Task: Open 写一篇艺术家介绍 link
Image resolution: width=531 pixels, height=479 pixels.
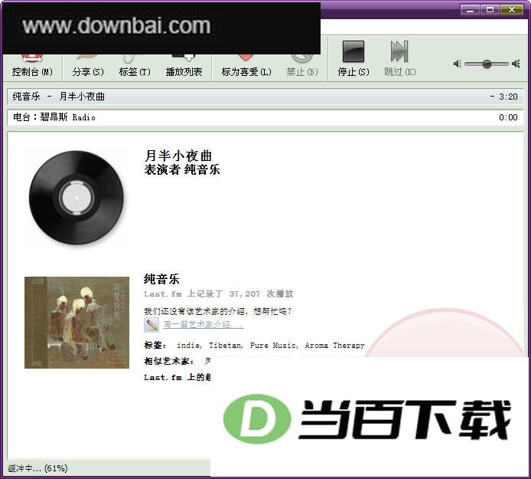Action: click(204, 324)
